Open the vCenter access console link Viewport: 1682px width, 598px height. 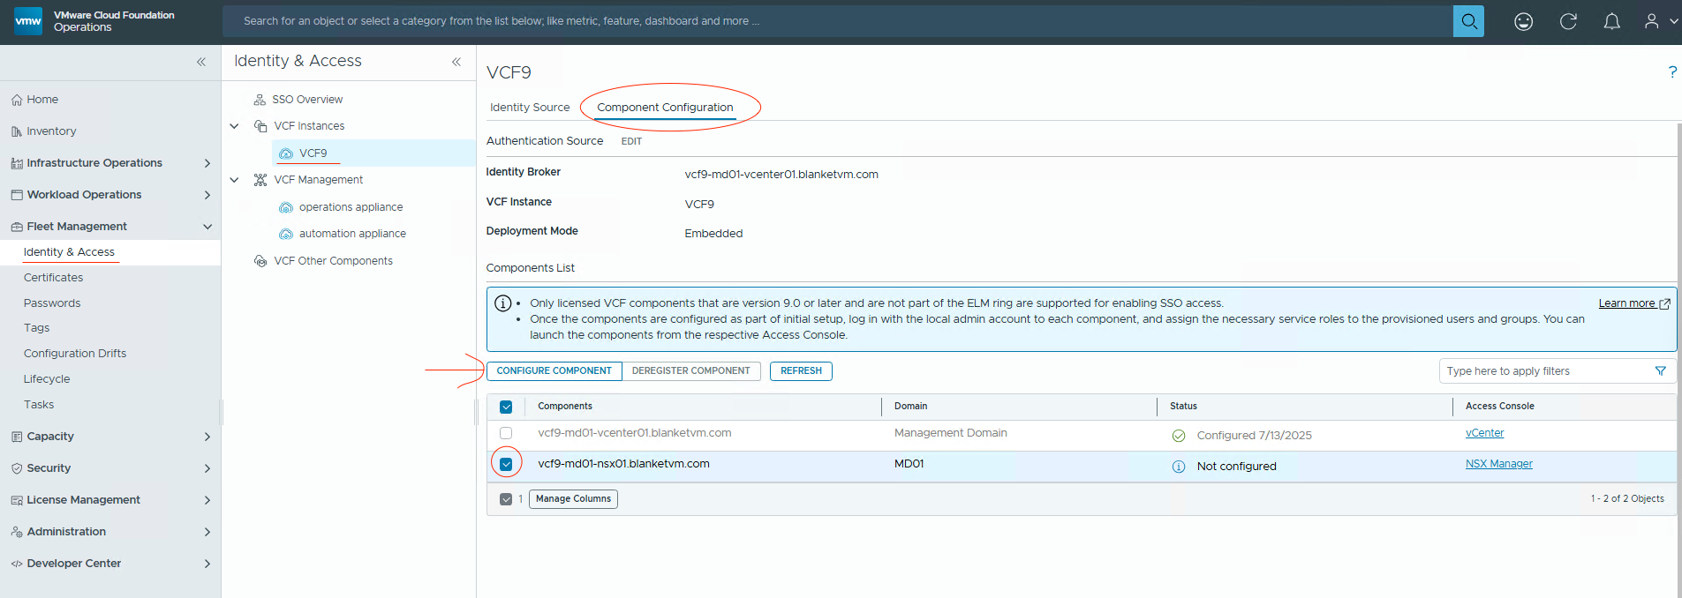[x=1484, y=433]
